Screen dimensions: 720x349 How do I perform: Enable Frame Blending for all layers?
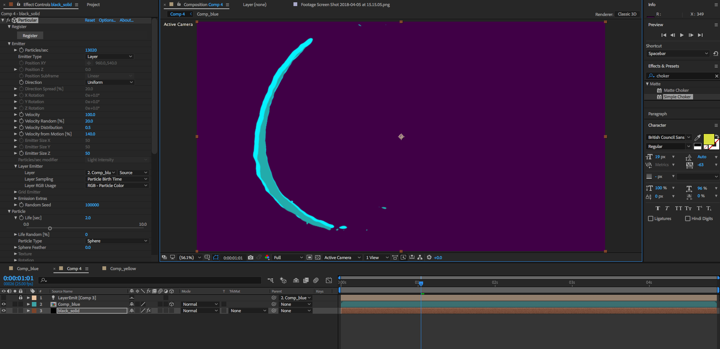point(306,280)
